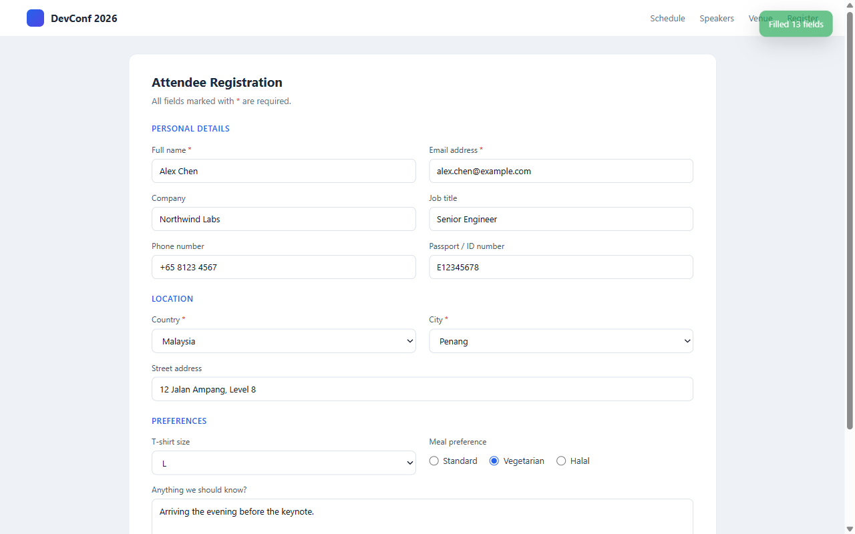Open the Speakers nav link
Image resolution: width=855 pixels, height=534 pixels.
coord(717,18)
